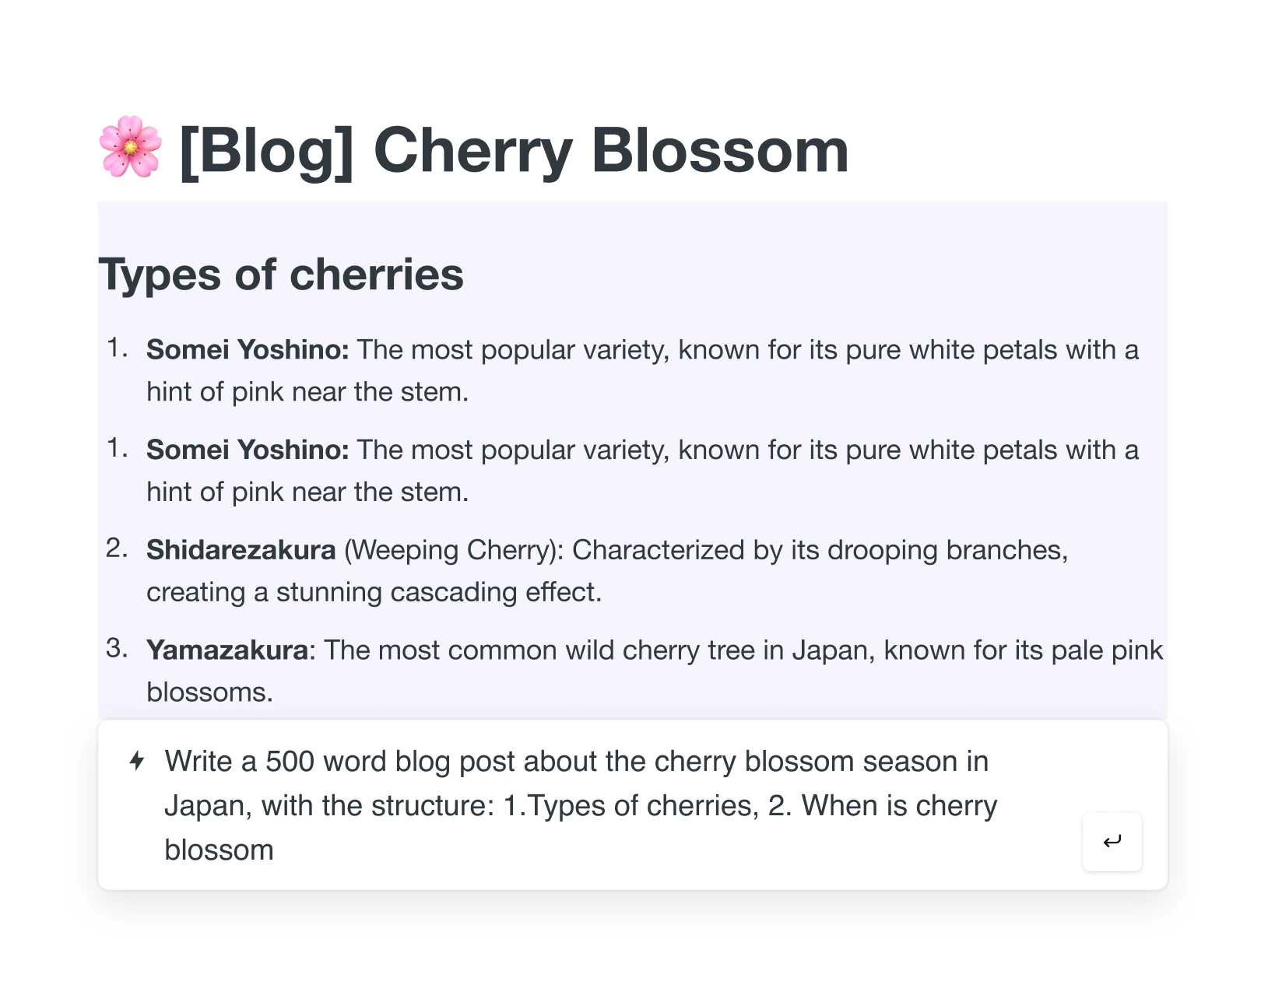Click the lightning bolt AI icon
Viewport: 1261px width, 981px height.
tap(137, 761)
